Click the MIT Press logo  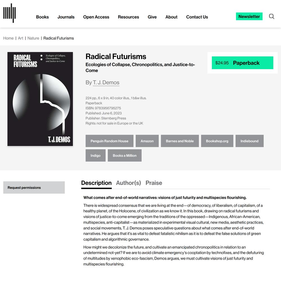click(x=10, y=13)
